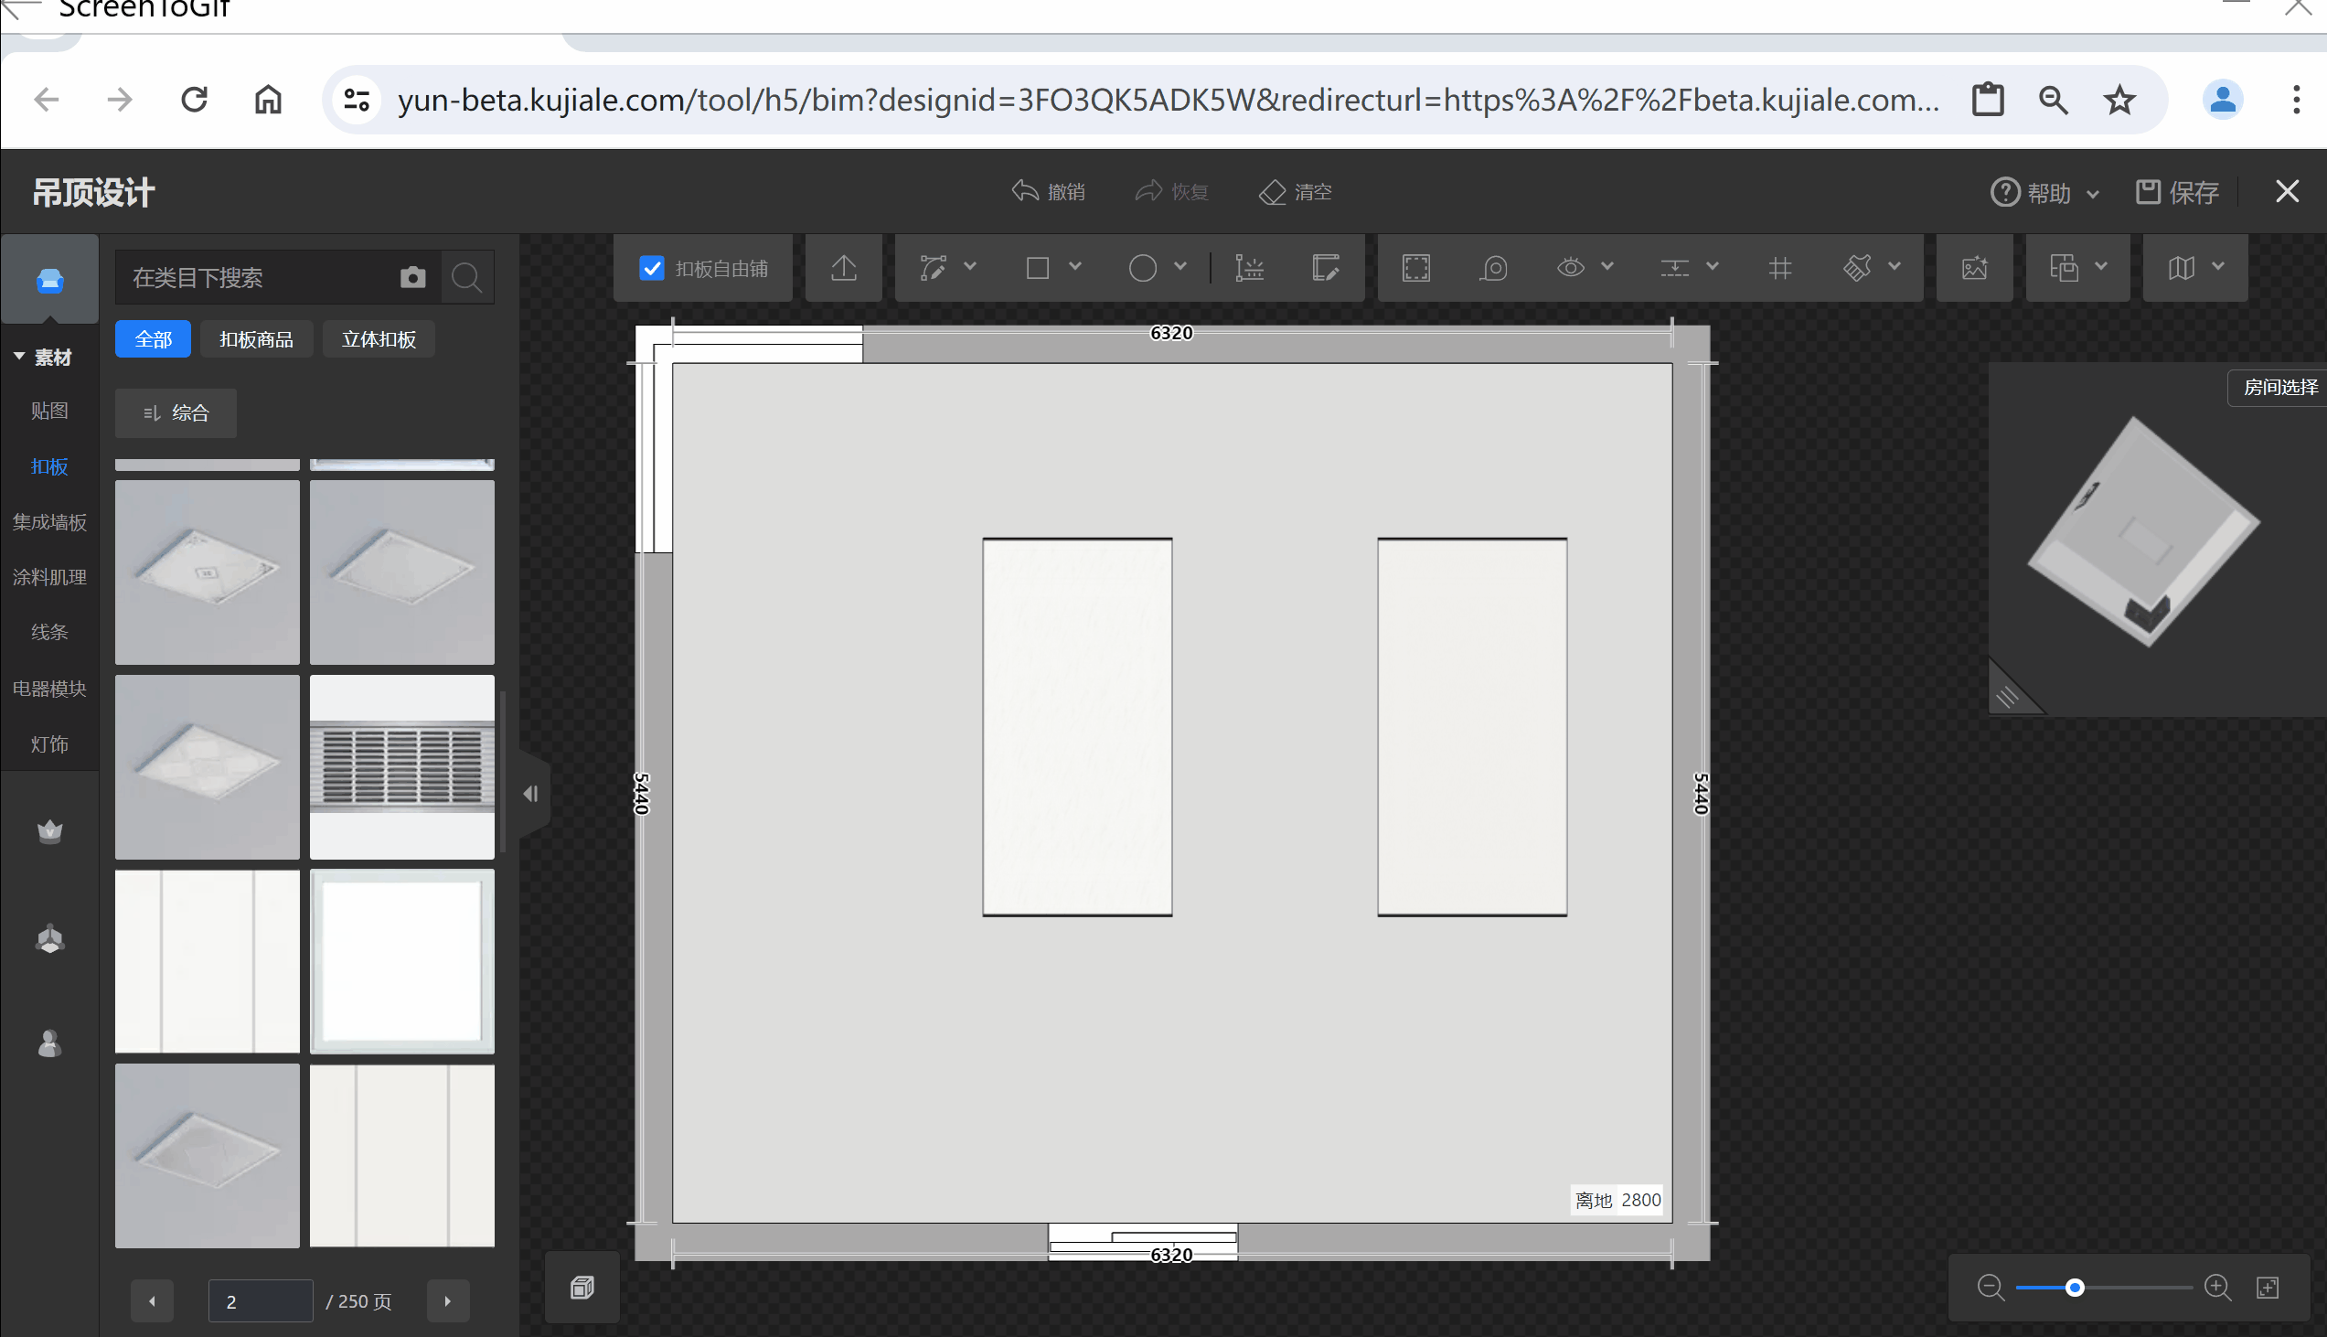
Task: Click the zoom out magnifier icon
Action: click(1991, 1288)
